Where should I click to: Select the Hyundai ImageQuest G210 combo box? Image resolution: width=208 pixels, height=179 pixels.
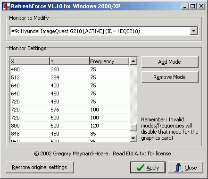pos(103,31)
